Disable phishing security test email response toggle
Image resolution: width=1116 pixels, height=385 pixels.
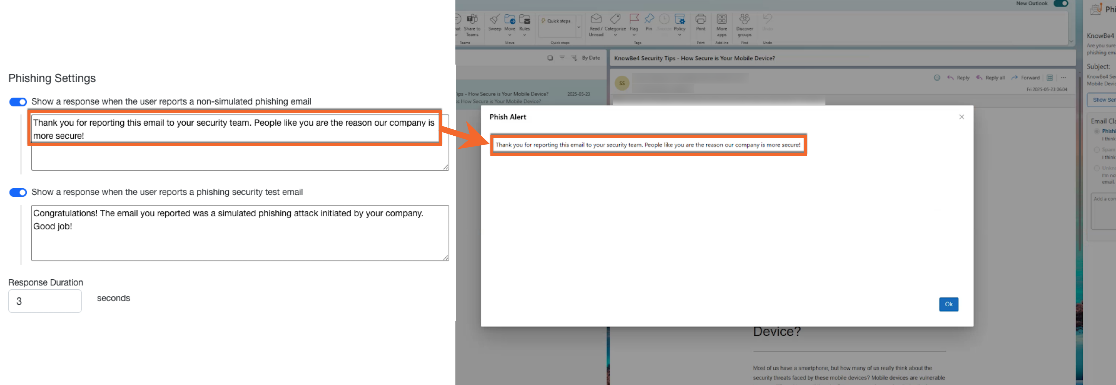pyautogui.click(x=17, y=192)
